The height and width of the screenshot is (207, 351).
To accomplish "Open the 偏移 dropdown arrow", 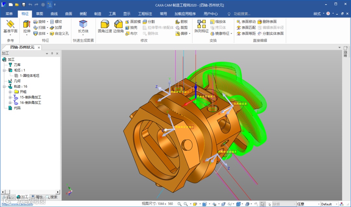I will point(189,34).
